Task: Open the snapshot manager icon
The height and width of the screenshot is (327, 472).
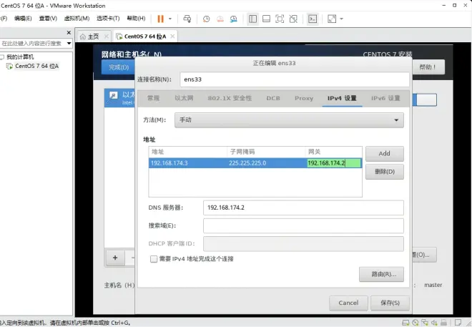Action: coord(234,19)
